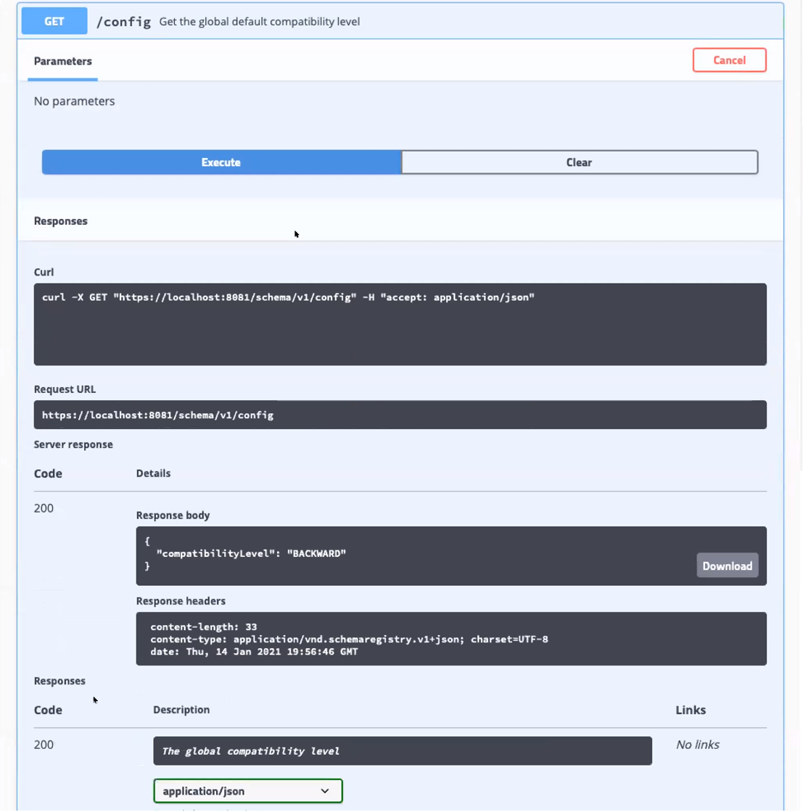Click the Responses section header bar
The height and width of the screenshot is (812, 803).
click(400, 221)
